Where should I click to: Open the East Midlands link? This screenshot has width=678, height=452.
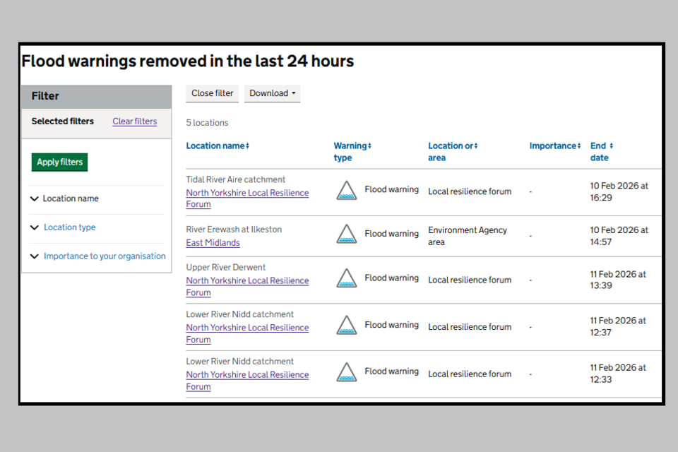[x=213, y=243]
